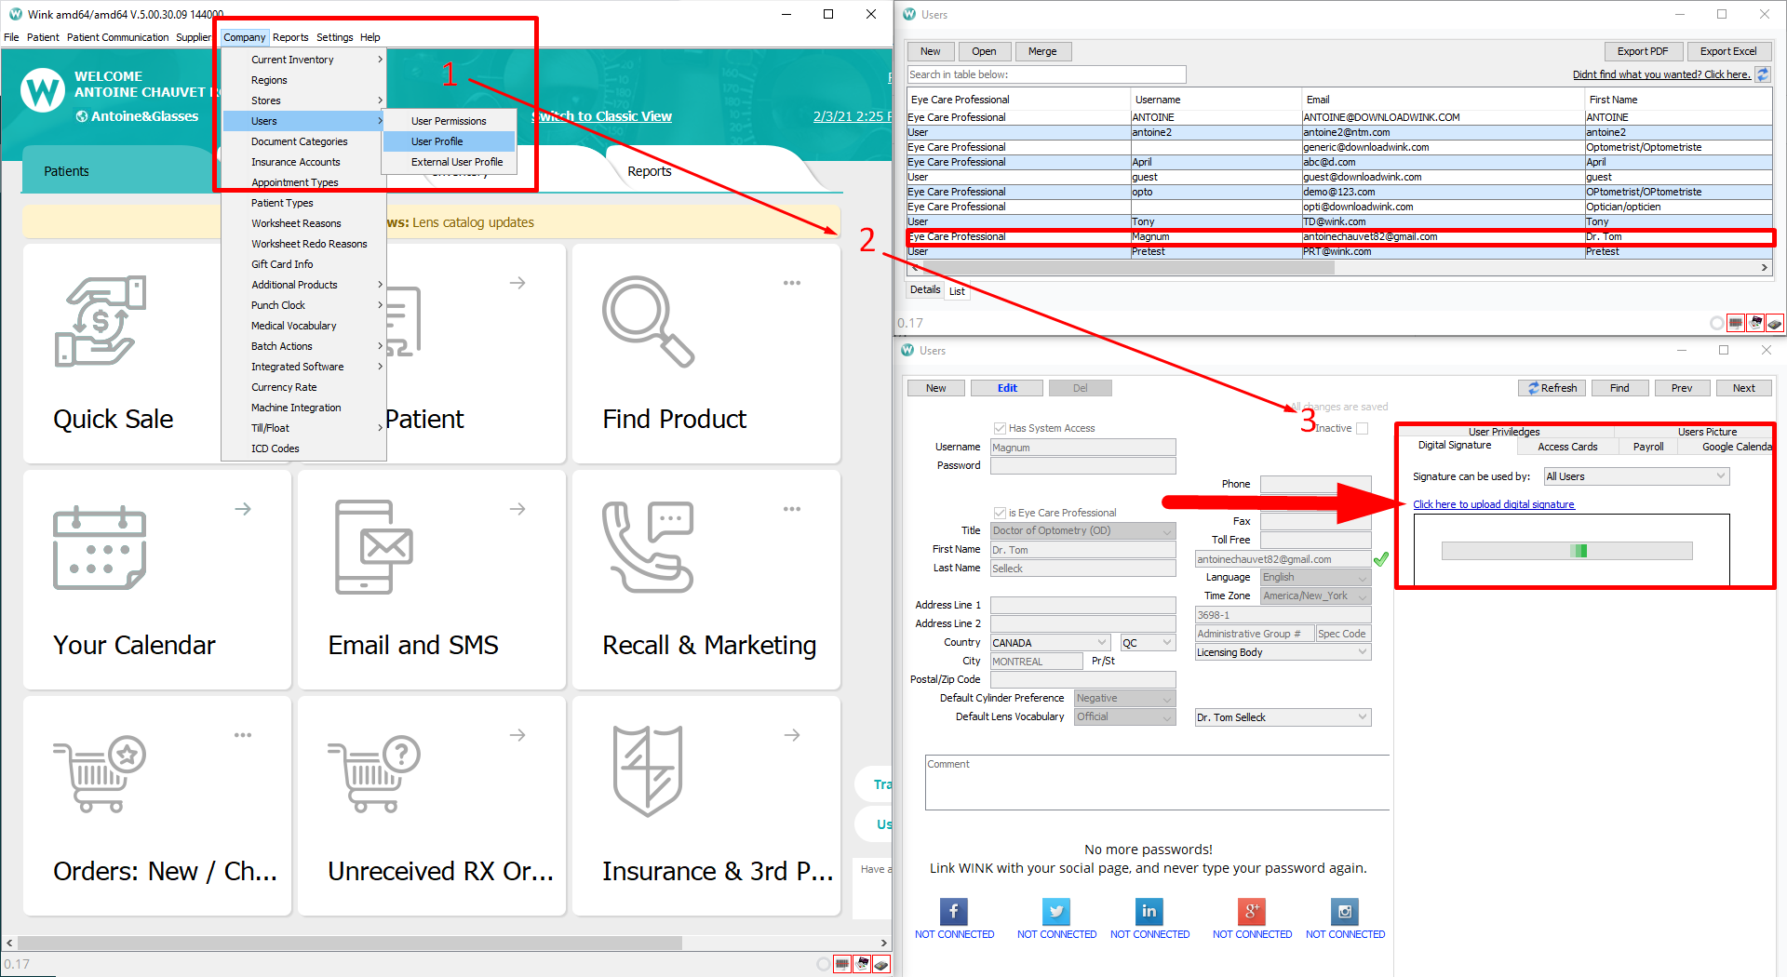Click the Export Excel button

point(1728,51)
